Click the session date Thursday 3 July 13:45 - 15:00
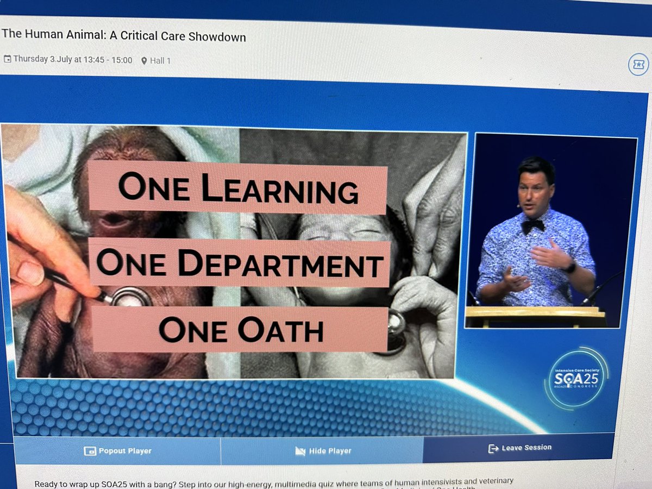Screen dimensions: 652x489 73,60
